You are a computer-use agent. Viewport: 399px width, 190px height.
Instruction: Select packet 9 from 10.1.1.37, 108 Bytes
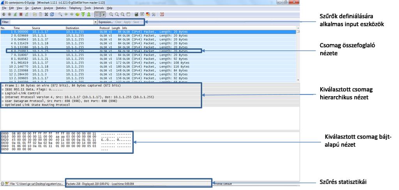point(148,63)
